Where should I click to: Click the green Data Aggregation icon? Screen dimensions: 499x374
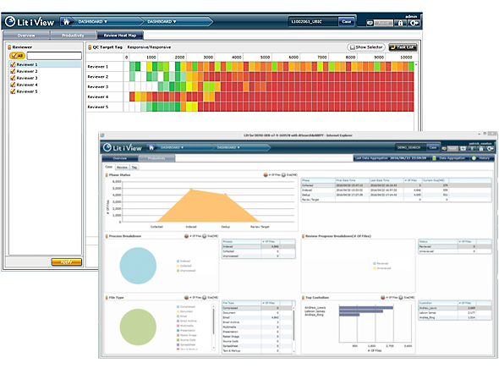pyautogui.click(x=434, y=158)
